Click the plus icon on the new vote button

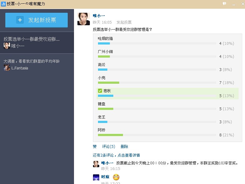click(20, 20)
